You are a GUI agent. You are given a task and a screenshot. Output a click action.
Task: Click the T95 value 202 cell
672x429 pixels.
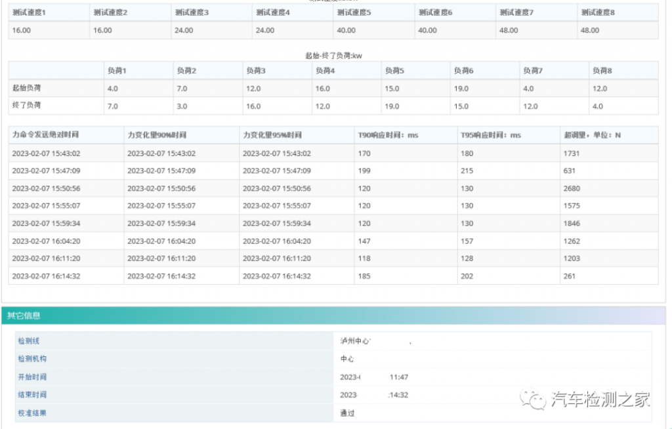[x=467, y=276]
